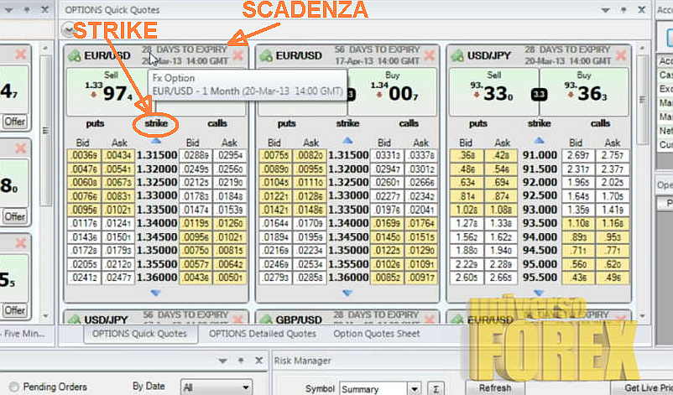Expand the round collapse arrow under Quick Quotes title
Image resolution: width=673 pixels, height=395 pixels.
pyautogui.click(x=69, y=29)
